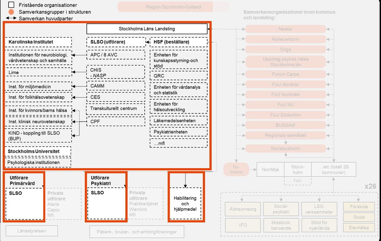Select the Utförare Primärvård heading

[22, 180]
